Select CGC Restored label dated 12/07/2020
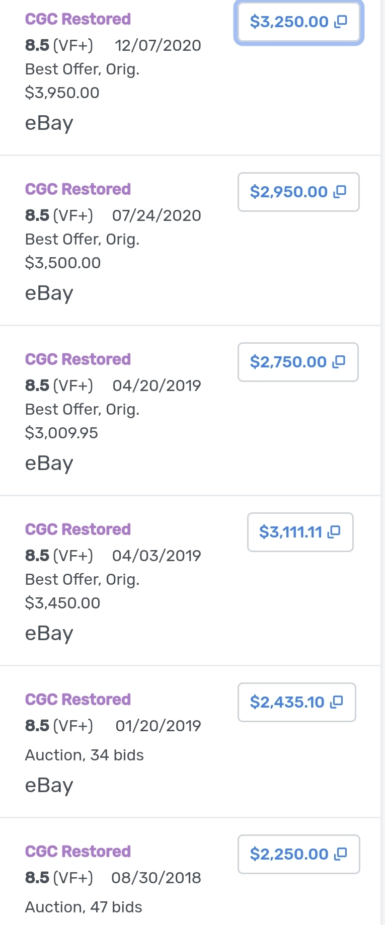Viewport: 385px width, 925px height. point(78,19)
